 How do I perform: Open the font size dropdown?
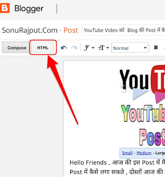pyautogui.click(x=104, y=48)
